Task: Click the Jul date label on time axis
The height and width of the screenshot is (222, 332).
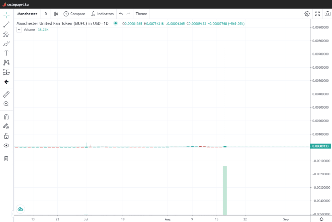Action: 86,219
